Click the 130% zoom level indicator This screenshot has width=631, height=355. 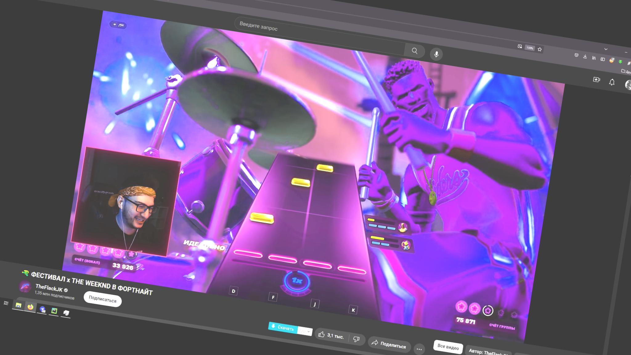coord(530,48)
